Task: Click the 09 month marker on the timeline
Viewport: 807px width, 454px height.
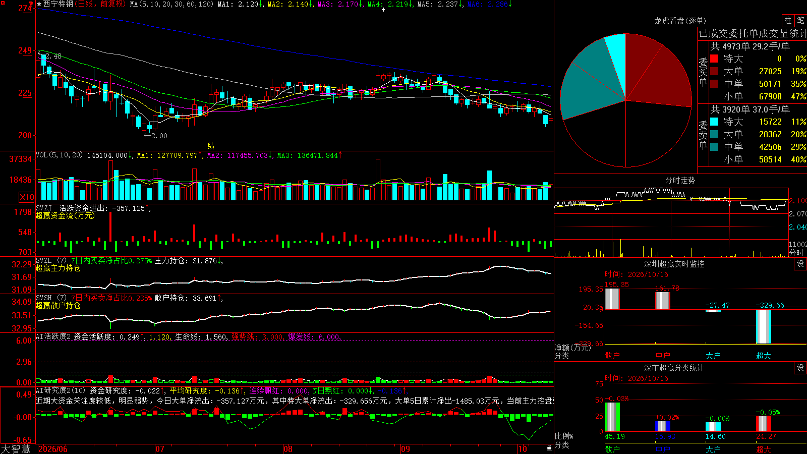Action: pyautogui.click(x=405, y=449)
